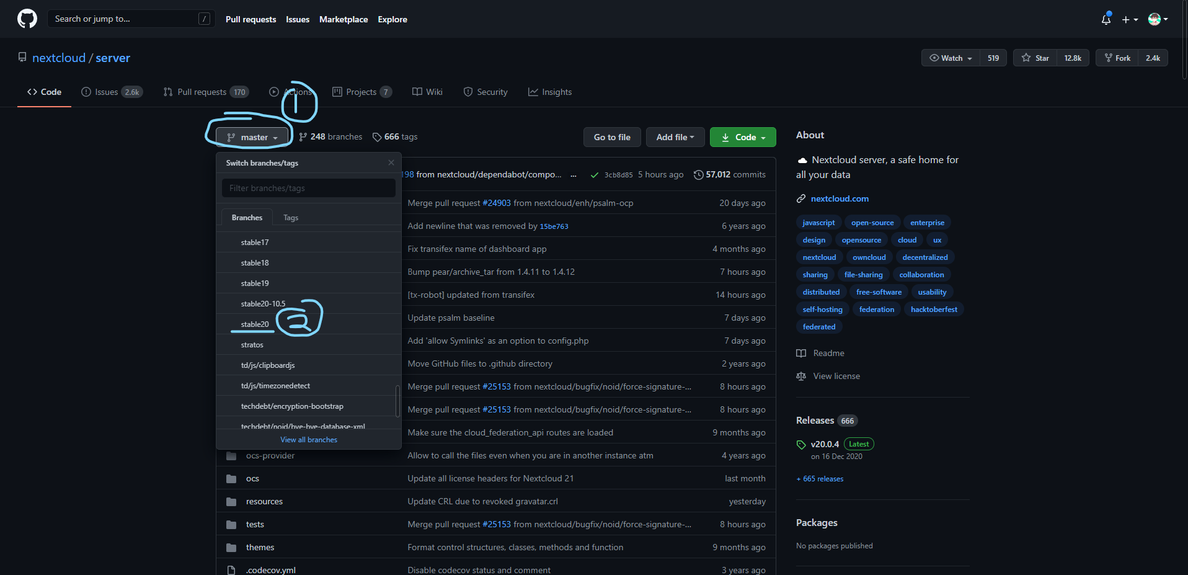Open the tests folder

tap(255, 524)
